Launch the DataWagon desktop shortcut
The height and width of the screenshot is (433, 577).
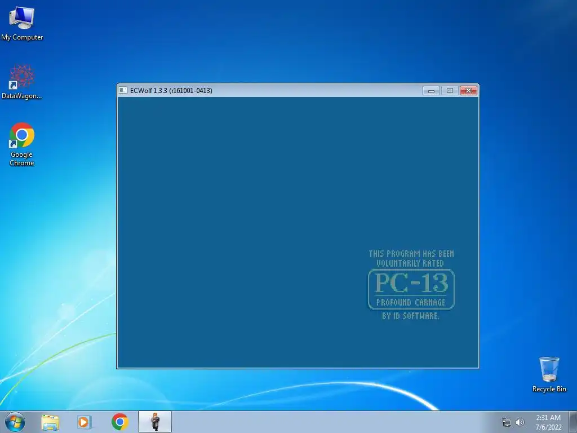pos(22,82)
